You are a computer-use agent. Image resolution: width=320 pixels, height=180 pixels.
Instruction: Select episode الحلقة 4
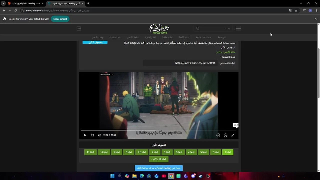coord(191,152)
